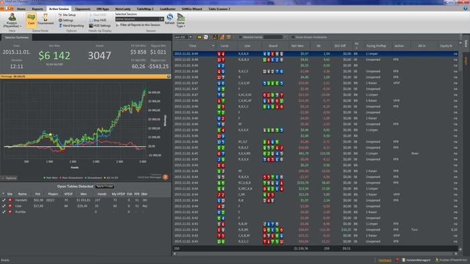Image resolution: width=470 pixels, height=264 pixels.
Task: Toggle Net Won line in graph legend
Action: pyautogui.click(x=50, y=178)
